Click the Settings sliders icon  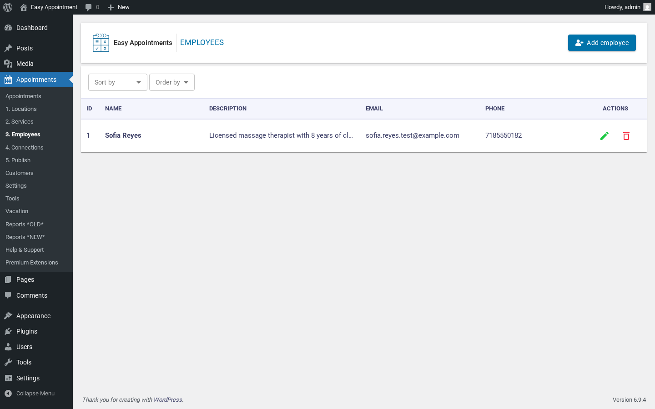pos(8,378)
